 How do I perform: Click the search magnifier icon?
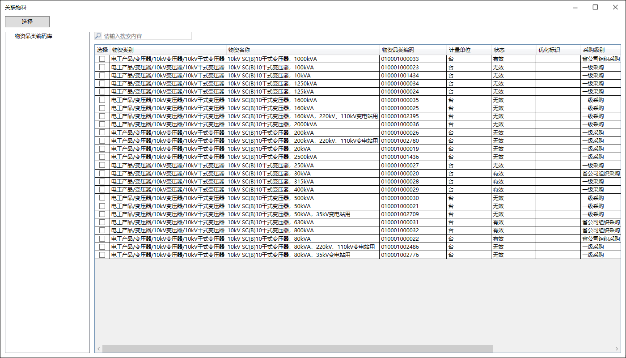tap(98, 36)
